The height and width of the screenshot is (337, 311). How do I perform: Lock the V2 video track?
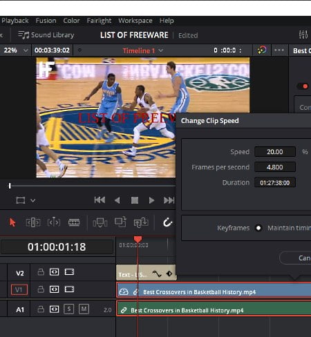41,272
